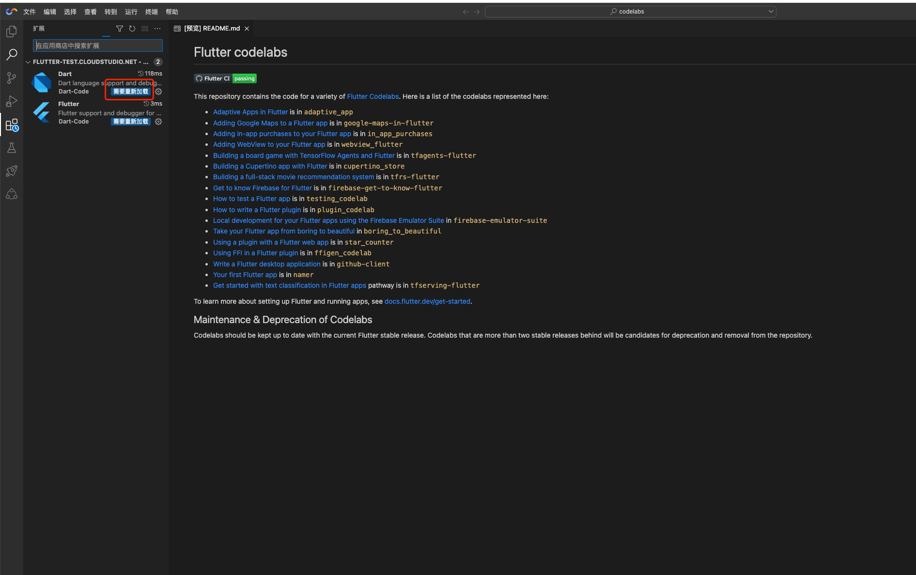This screenshot has width=916, height=575.
Task: Select the README.md preview tab
Action: point(212,29)
